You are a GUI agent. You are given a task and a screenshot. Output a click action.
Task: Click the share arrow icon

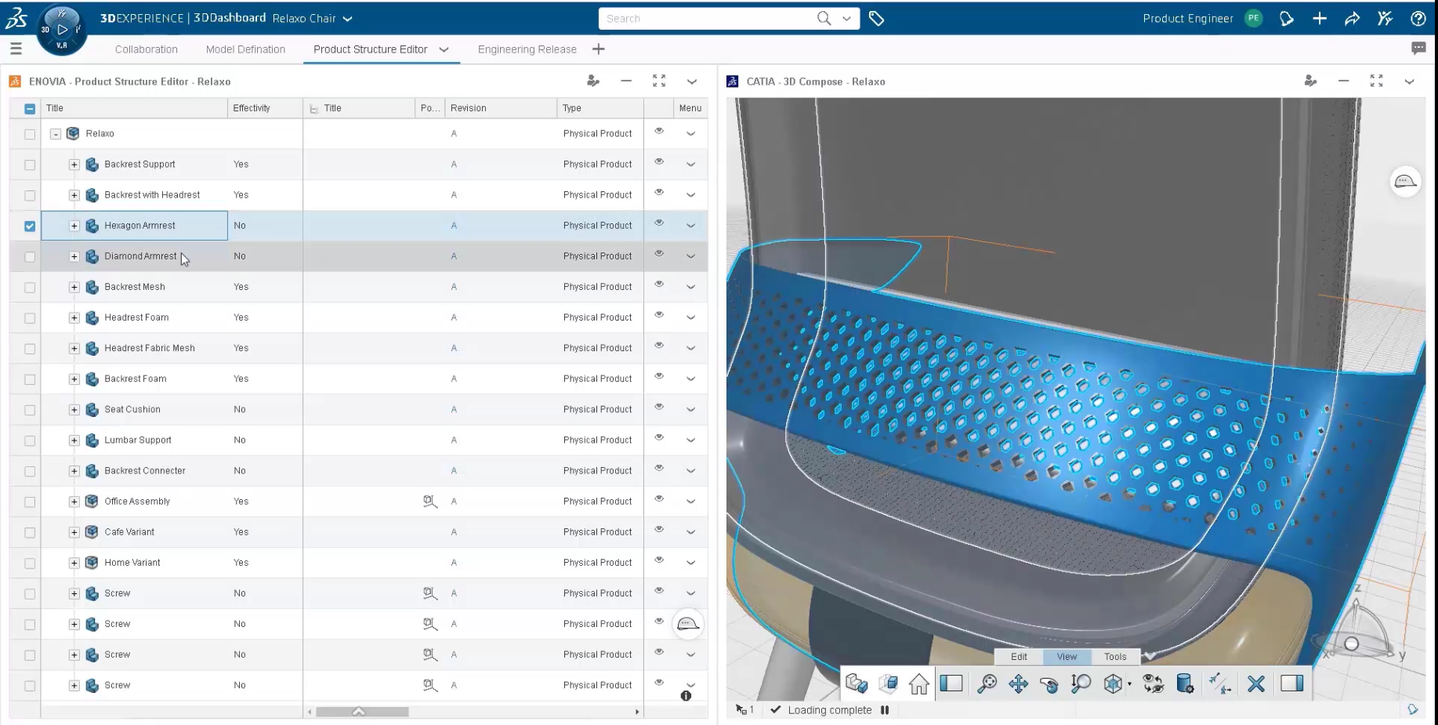1353,19
